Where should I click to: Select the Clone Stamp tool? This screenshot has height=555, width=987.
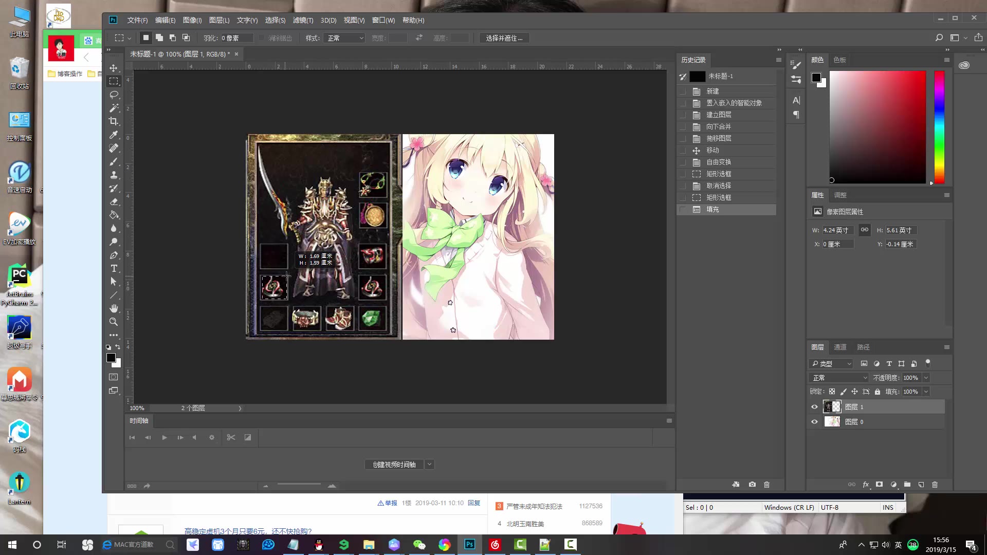pyautogui.click(x=114, y=175)
